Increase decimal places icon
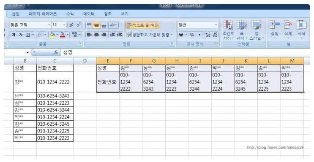The width and height of the screenshot is (314, 162). coord(208,35)
